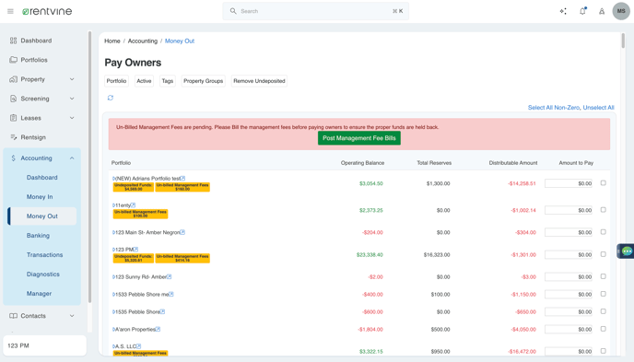The width and height of the screenshot is (634, 362).
Task: Open the Active filter dropdown
Action: point(144,81)
